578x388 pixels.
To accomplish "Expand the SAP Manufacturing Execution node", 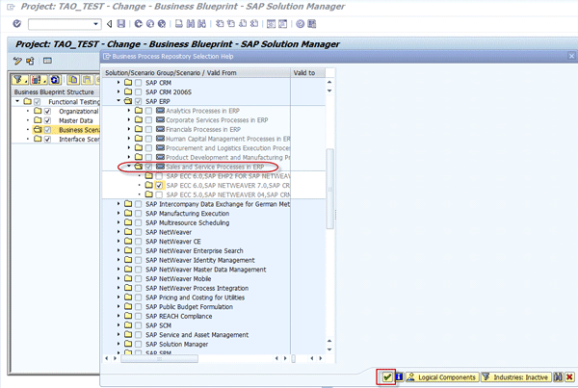I will [118, 213].
